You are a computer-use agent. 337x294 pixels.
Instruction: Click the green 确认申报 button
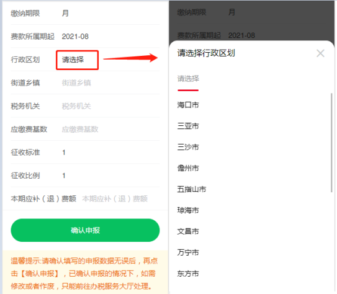point(85,230)
